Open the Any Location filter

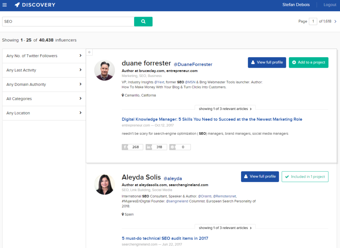[44, 113]
